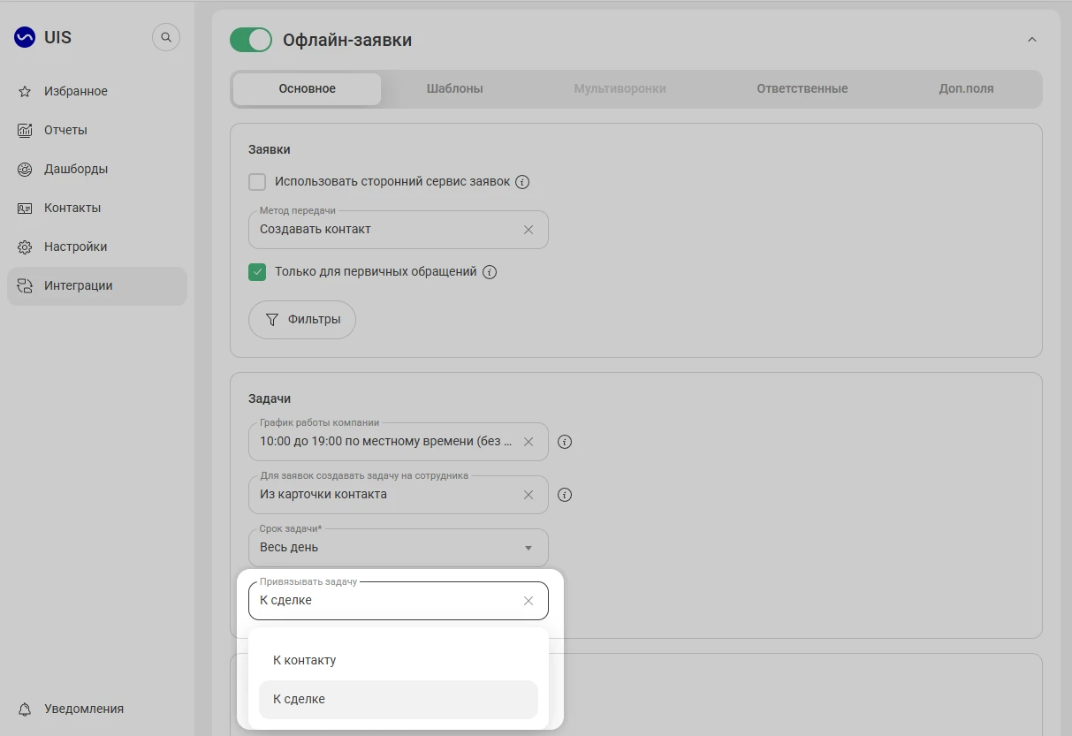Screen dimensions: 1072x736
Task: Show info for сторонний сервис заявок
Action: point(522,182)
